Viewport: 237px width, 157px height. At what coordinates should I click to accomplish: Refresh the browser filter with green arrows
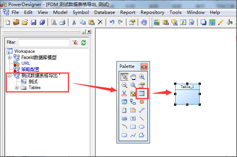tap(83, 43)
